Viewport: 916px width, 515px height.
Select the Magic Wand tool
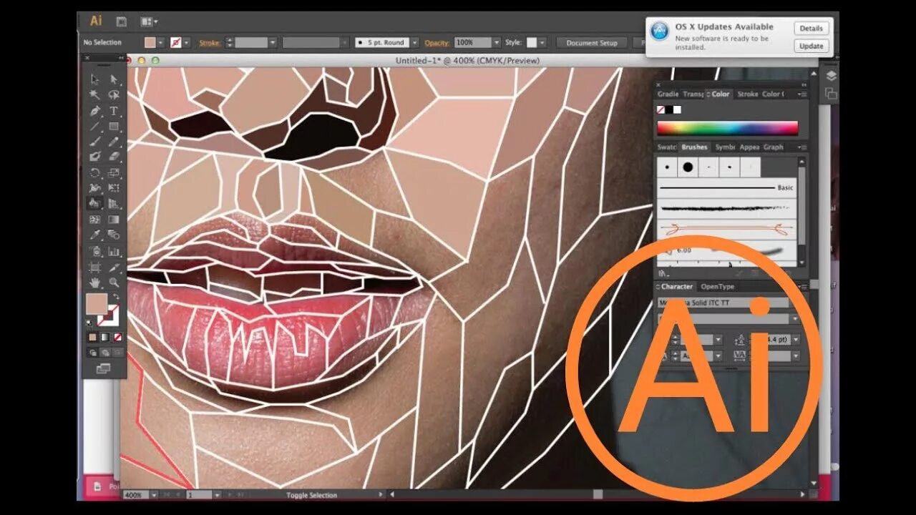coord(95,94)
